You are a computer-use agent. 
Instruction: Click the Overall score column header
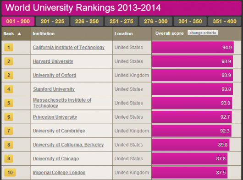(x=169, y=33)
